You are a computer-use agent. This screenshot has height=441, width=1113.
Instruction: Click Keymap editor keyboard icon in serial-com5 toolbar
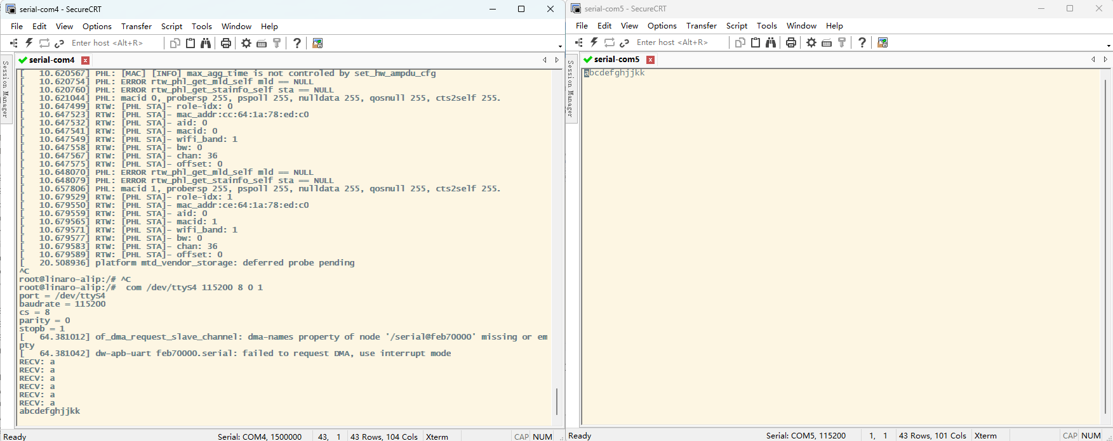827,42
